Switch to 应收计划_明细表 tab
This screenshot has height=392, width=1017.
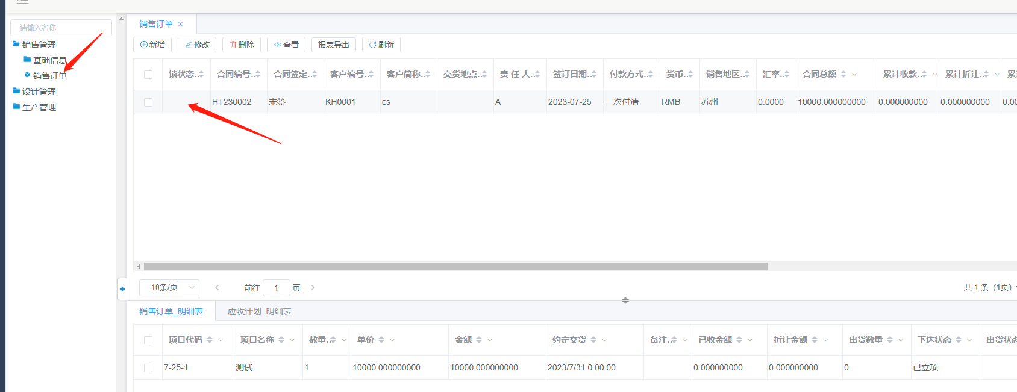pyautogui.click(x=259, y=311)
